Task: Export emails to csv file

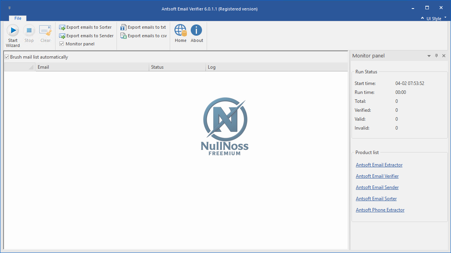Action: pyautogui.click(x=144, y=36)
